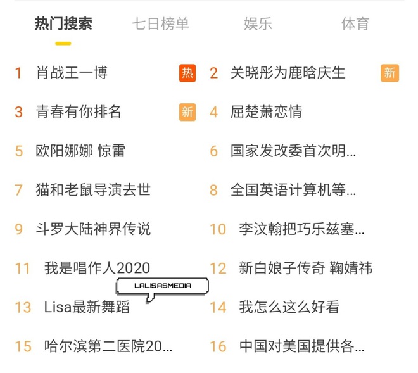Select the 欧阳娜娜 惊雷 topic
The height and width of the screenshot is (373, 418).
point(80,151)
